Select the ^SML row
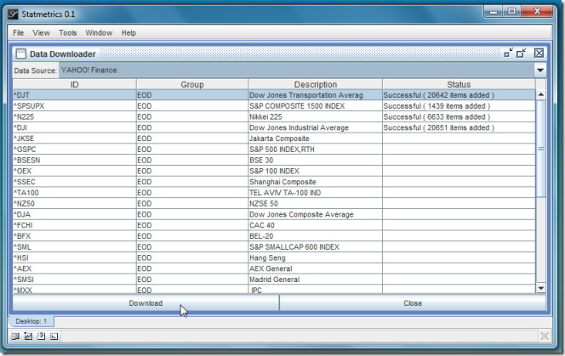The width and height of the screenshot is (565, 356). tap(274, 246)
